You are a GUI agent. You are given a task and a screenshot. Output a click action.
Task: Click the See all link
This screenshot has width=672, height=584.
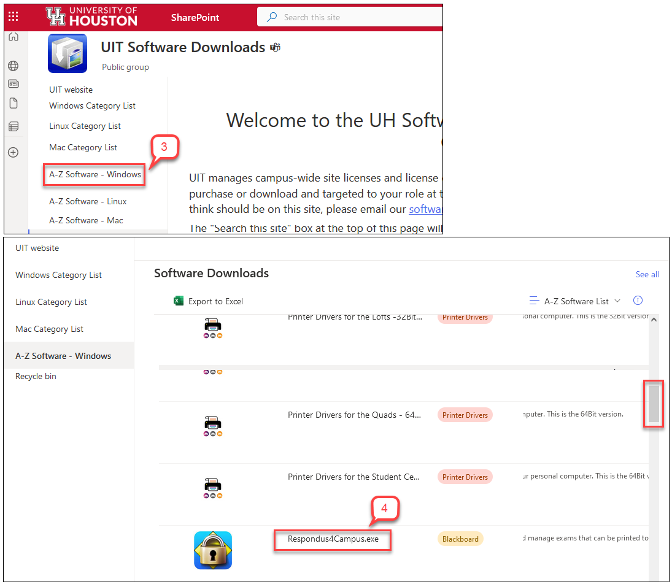click(647, 274)
